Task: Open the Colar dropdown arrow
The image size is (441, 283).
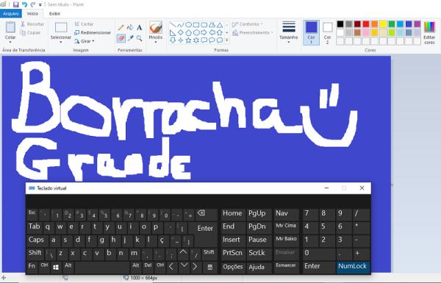Action: coord(10,42)
